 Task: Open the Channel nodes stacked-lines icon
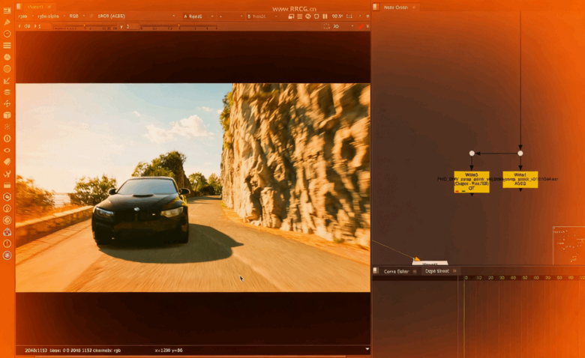7,45
